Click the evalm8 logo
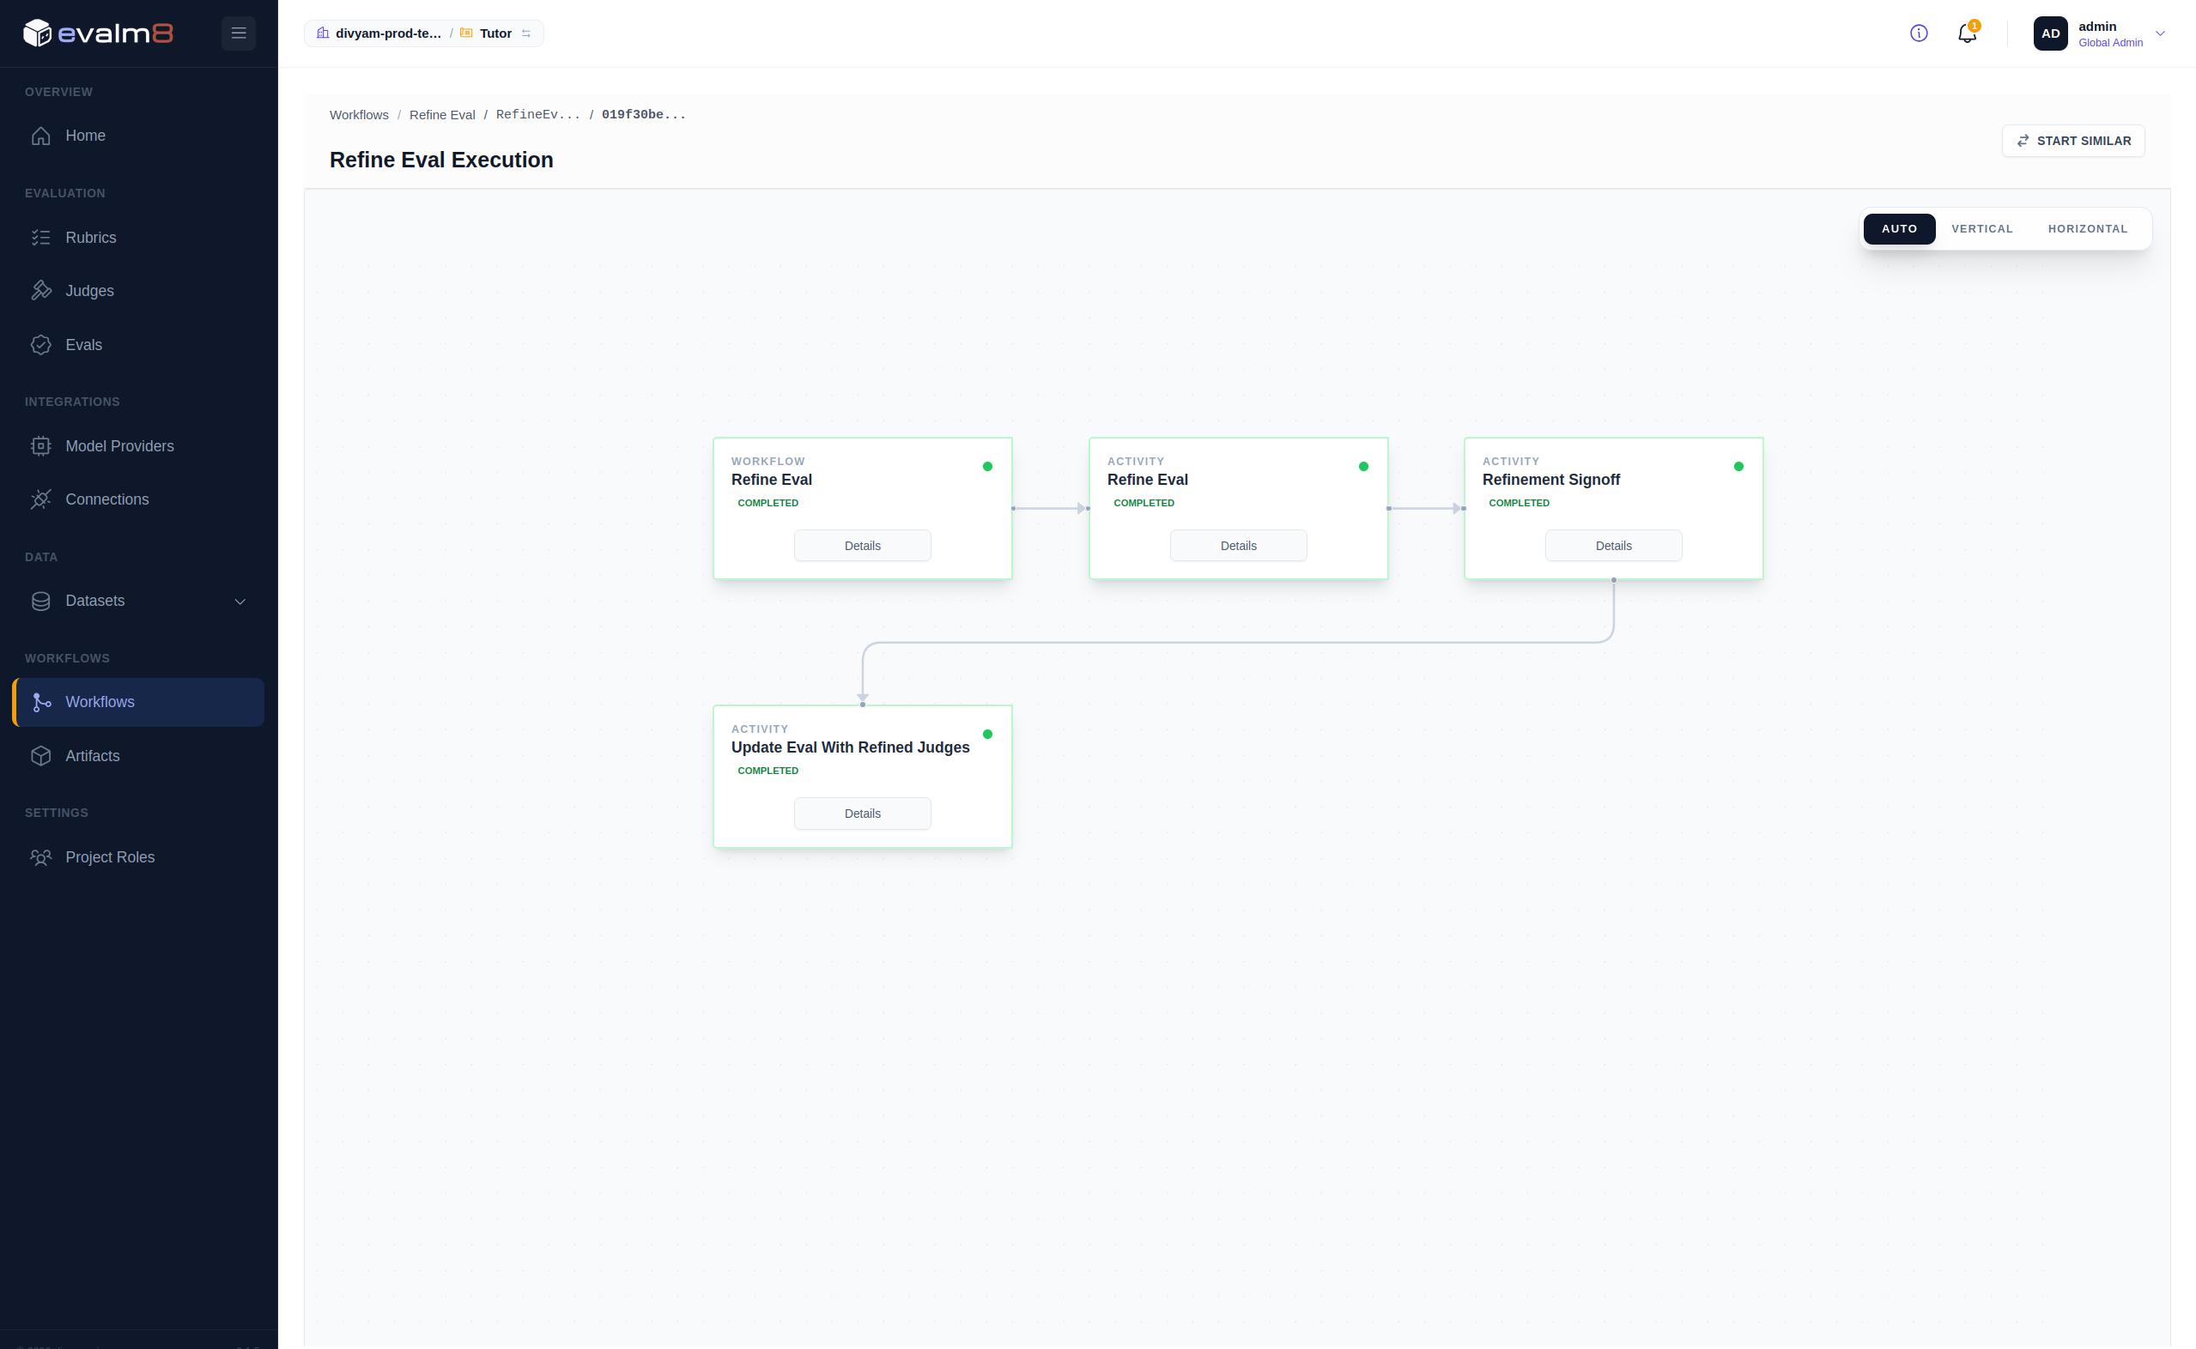Image resolution: width=2196 pixels, height=1349 pixels. pyautogui.click(x=98, y=33)
